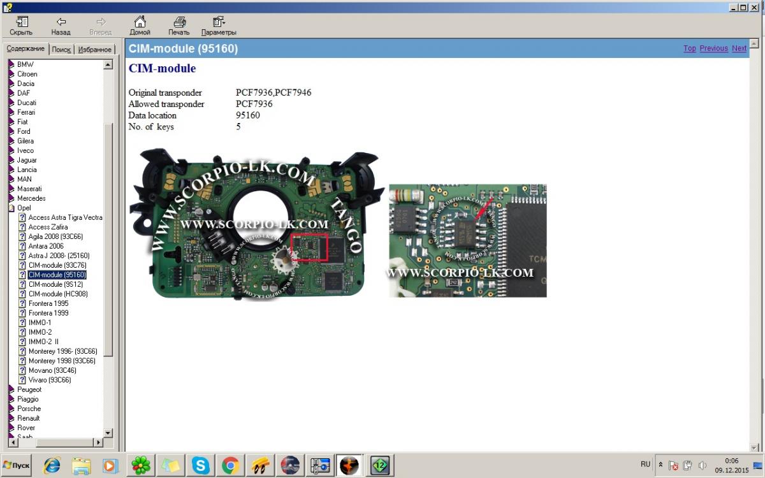Click the book icon beside Ducati

11,103
